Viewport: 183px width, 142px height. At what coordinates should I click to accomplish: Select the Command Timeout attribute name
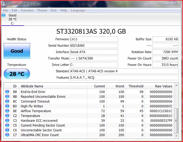[x=35, y=101]
